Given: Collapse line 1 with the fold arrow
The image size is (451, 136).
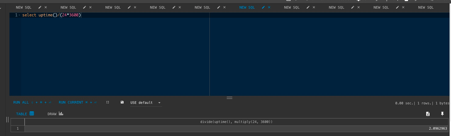Looking at the screenshot, I should [19, 15].
